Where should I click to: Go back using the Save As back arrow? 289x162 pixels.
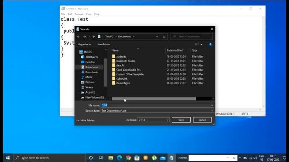pyautogui.click(x=78, y=36)
